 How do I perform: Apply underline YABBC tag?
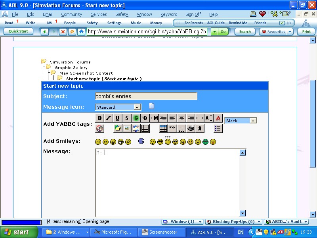coord(117,118)
